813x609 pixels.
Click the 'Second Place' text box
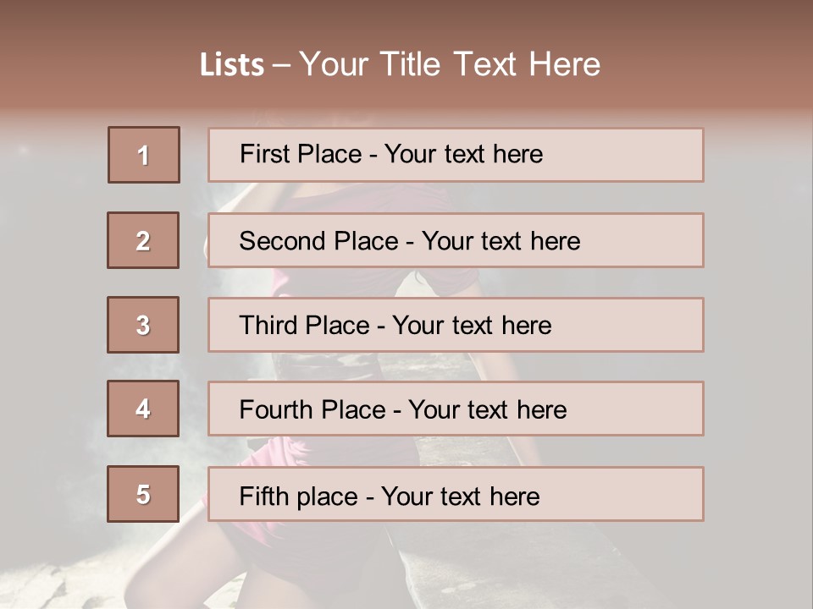tap(456, 240)
